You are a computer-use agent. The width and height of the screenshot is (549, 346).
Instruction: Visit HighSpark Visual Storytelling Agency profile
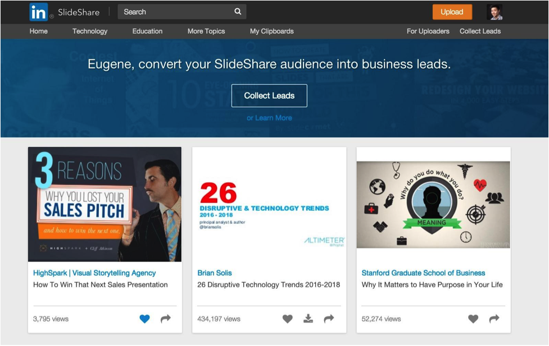[94, 273]
